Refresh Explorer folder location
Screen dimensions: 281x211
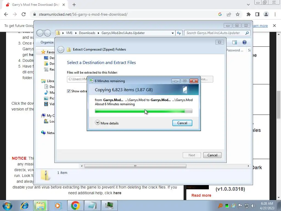click(179, 33)
